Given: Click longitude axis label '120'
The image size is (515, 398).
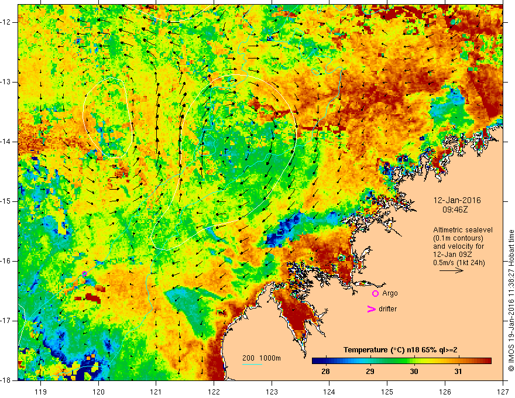Looking at the screenshot, I should (98, 392).
